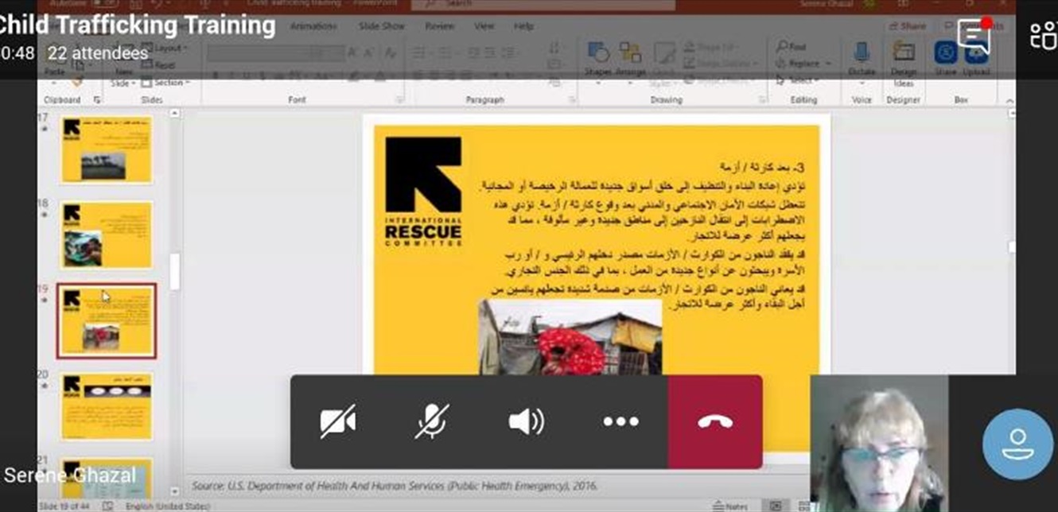The width and height of the screenshot is (1058, 512).
Task: Open more actions three-dot menu
Action: coord(620,421)
